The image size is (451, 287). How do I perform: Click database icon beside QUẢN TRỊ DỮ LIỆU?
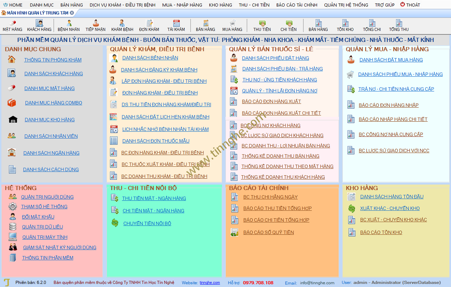[x=13, y=227]
